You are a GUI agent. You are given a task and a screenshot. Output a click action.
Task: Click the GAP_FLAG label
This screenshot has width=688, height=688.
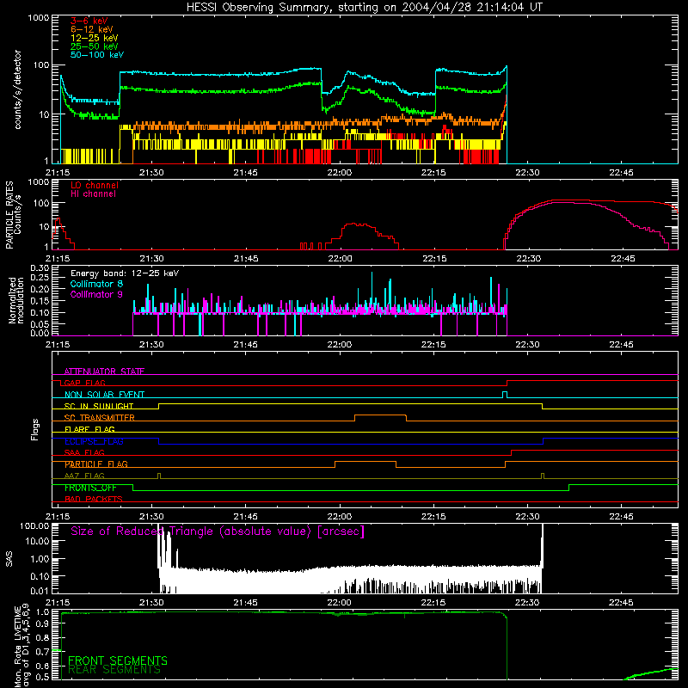point(84,383)
